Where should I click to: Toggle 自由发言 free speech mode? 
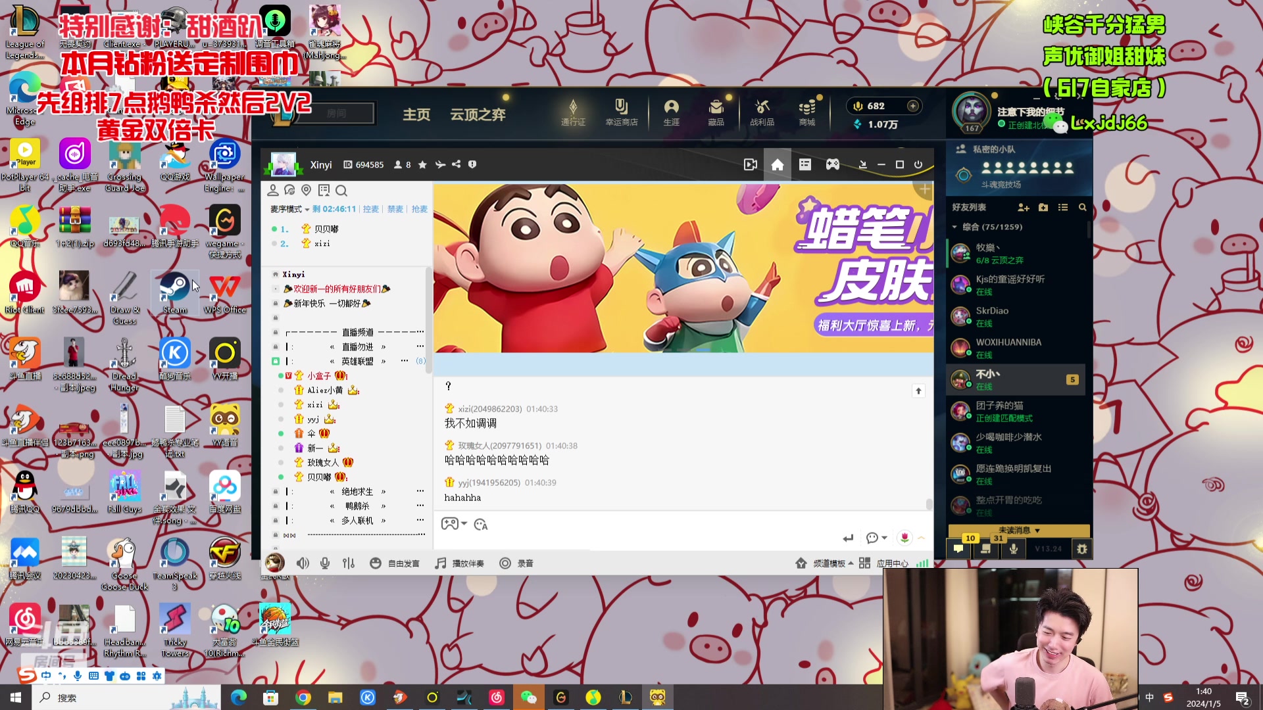tap(395, 563)
